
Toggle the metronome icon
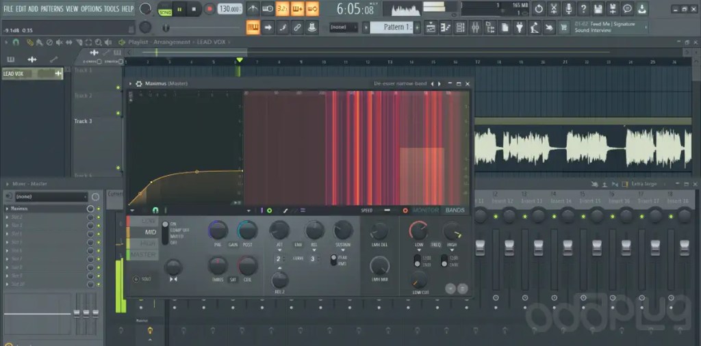click(x=253, y=8)
